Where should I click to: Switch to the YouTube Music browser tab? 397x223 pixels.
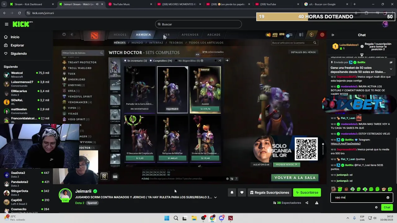pos(130,4)
